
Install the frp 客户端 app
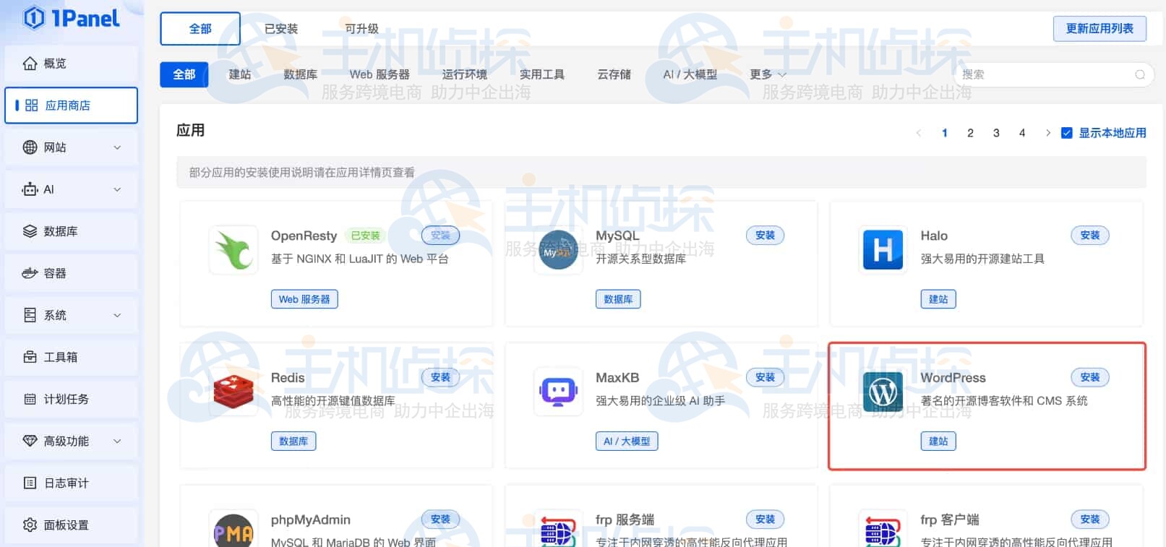[1089, 520]
